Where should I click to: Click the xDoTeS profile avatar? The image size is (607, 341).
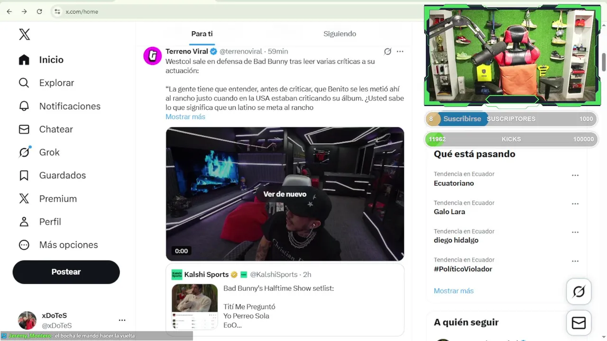(27, 321)
